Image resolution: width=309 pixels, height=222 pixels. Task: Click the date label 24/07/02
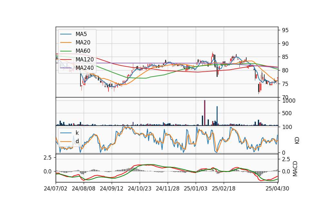[x=56, y=189]
